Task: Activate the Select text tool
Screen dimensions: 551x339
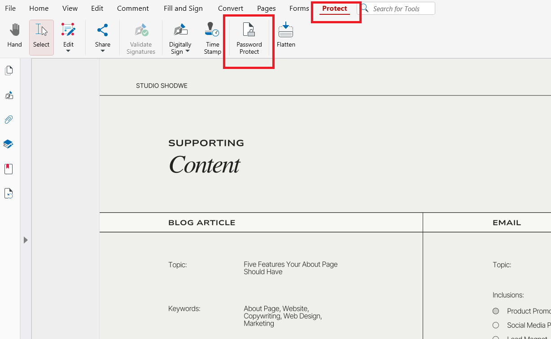Action: (41, 35)
